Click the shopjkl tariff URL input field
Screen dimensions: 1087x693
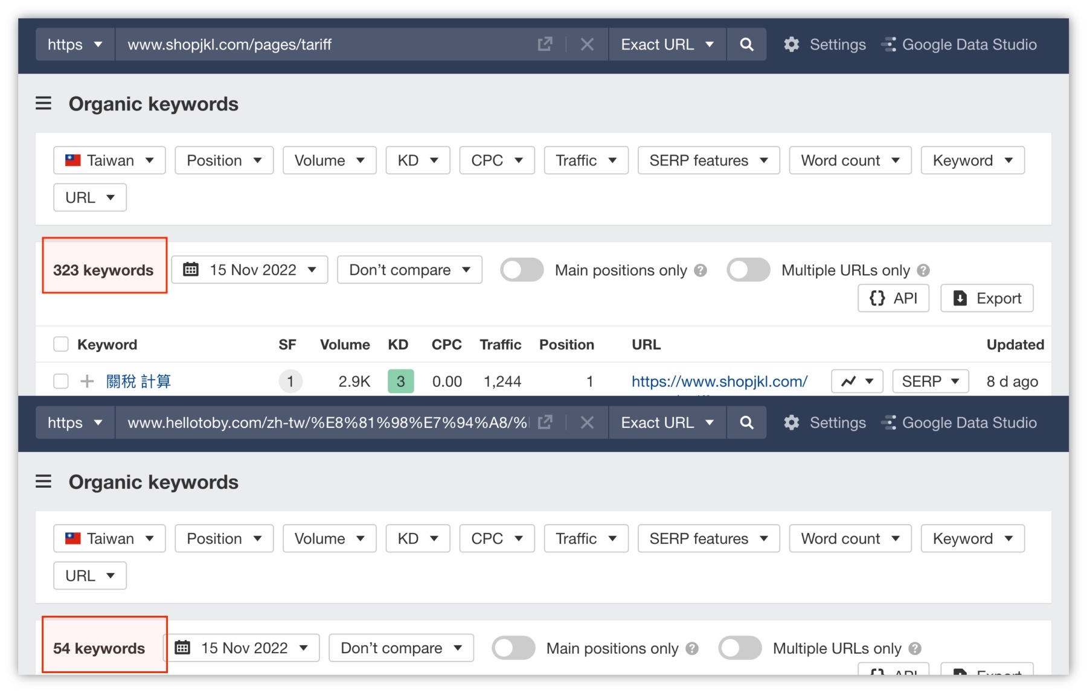[326, 45]
